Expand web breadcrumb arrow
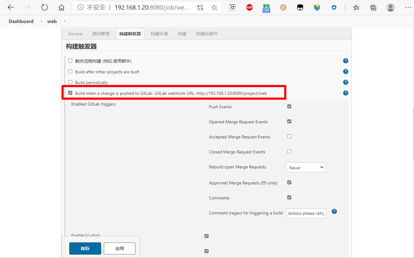The width and height of the screenshot is (414, 258). pyautogui.click(x=65, y=21)
